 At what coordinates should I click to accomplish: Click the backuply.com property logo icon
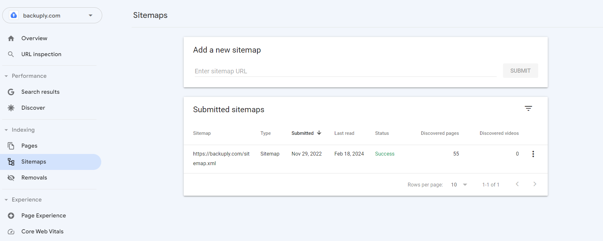[x=14, y=15]
